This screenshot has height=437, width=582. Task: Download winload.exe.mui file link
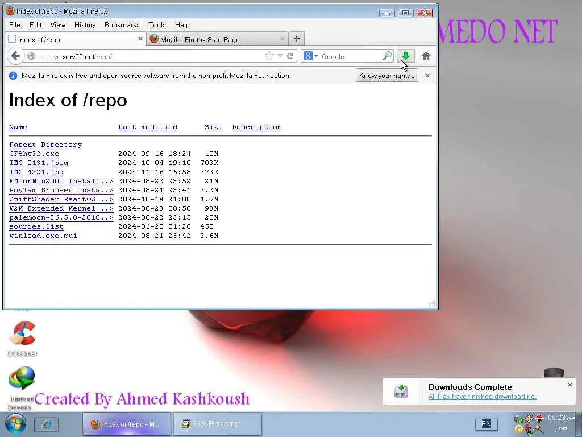tap(43, 236)
